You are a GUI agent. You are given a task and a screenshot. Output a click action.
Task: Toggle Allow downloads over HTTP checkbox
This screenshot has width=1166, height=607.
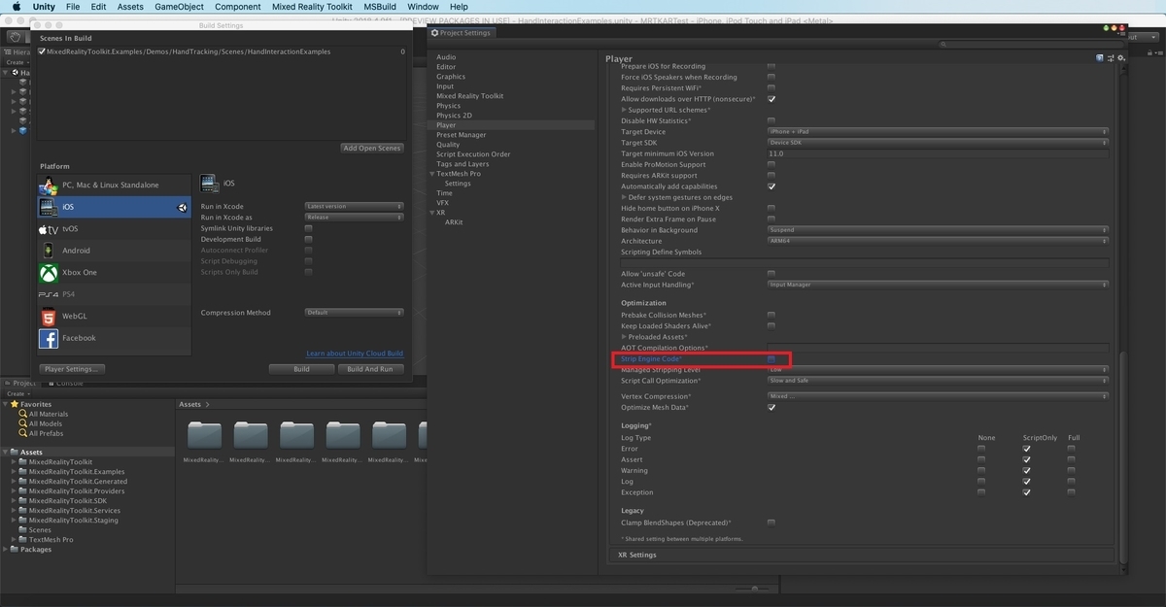coord(772,99)
